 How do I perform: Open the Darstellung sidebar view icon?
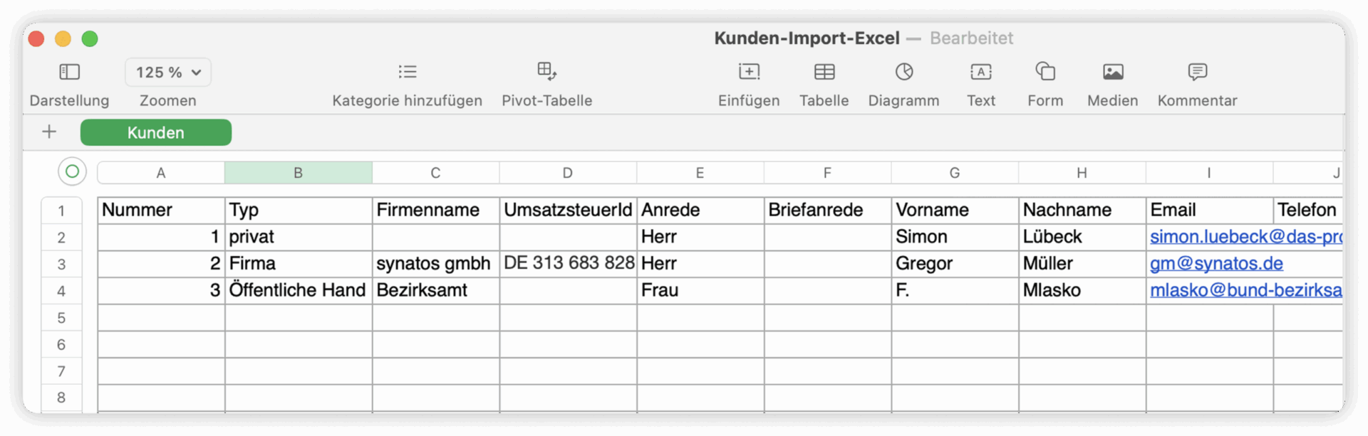(x=69, y=72)
